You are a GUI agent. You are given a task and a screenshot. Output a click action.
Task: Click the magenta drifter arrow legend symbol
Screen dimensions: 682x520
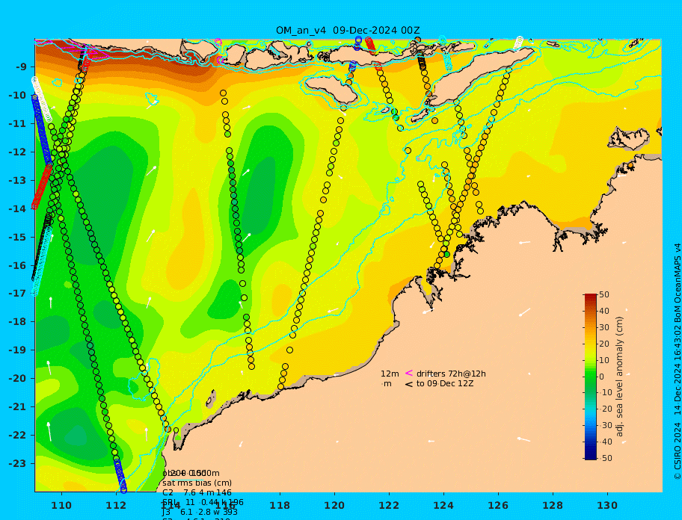[409, 373]
